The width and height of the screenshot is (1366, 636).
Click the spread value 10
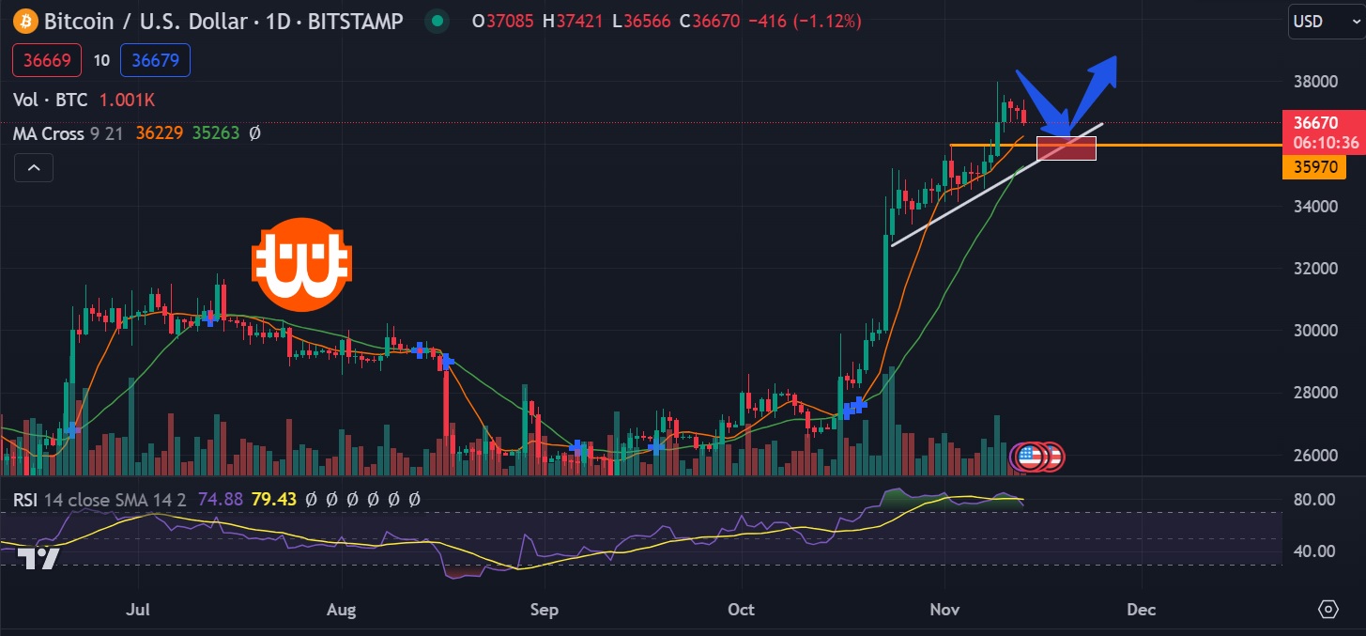point(101,61)
